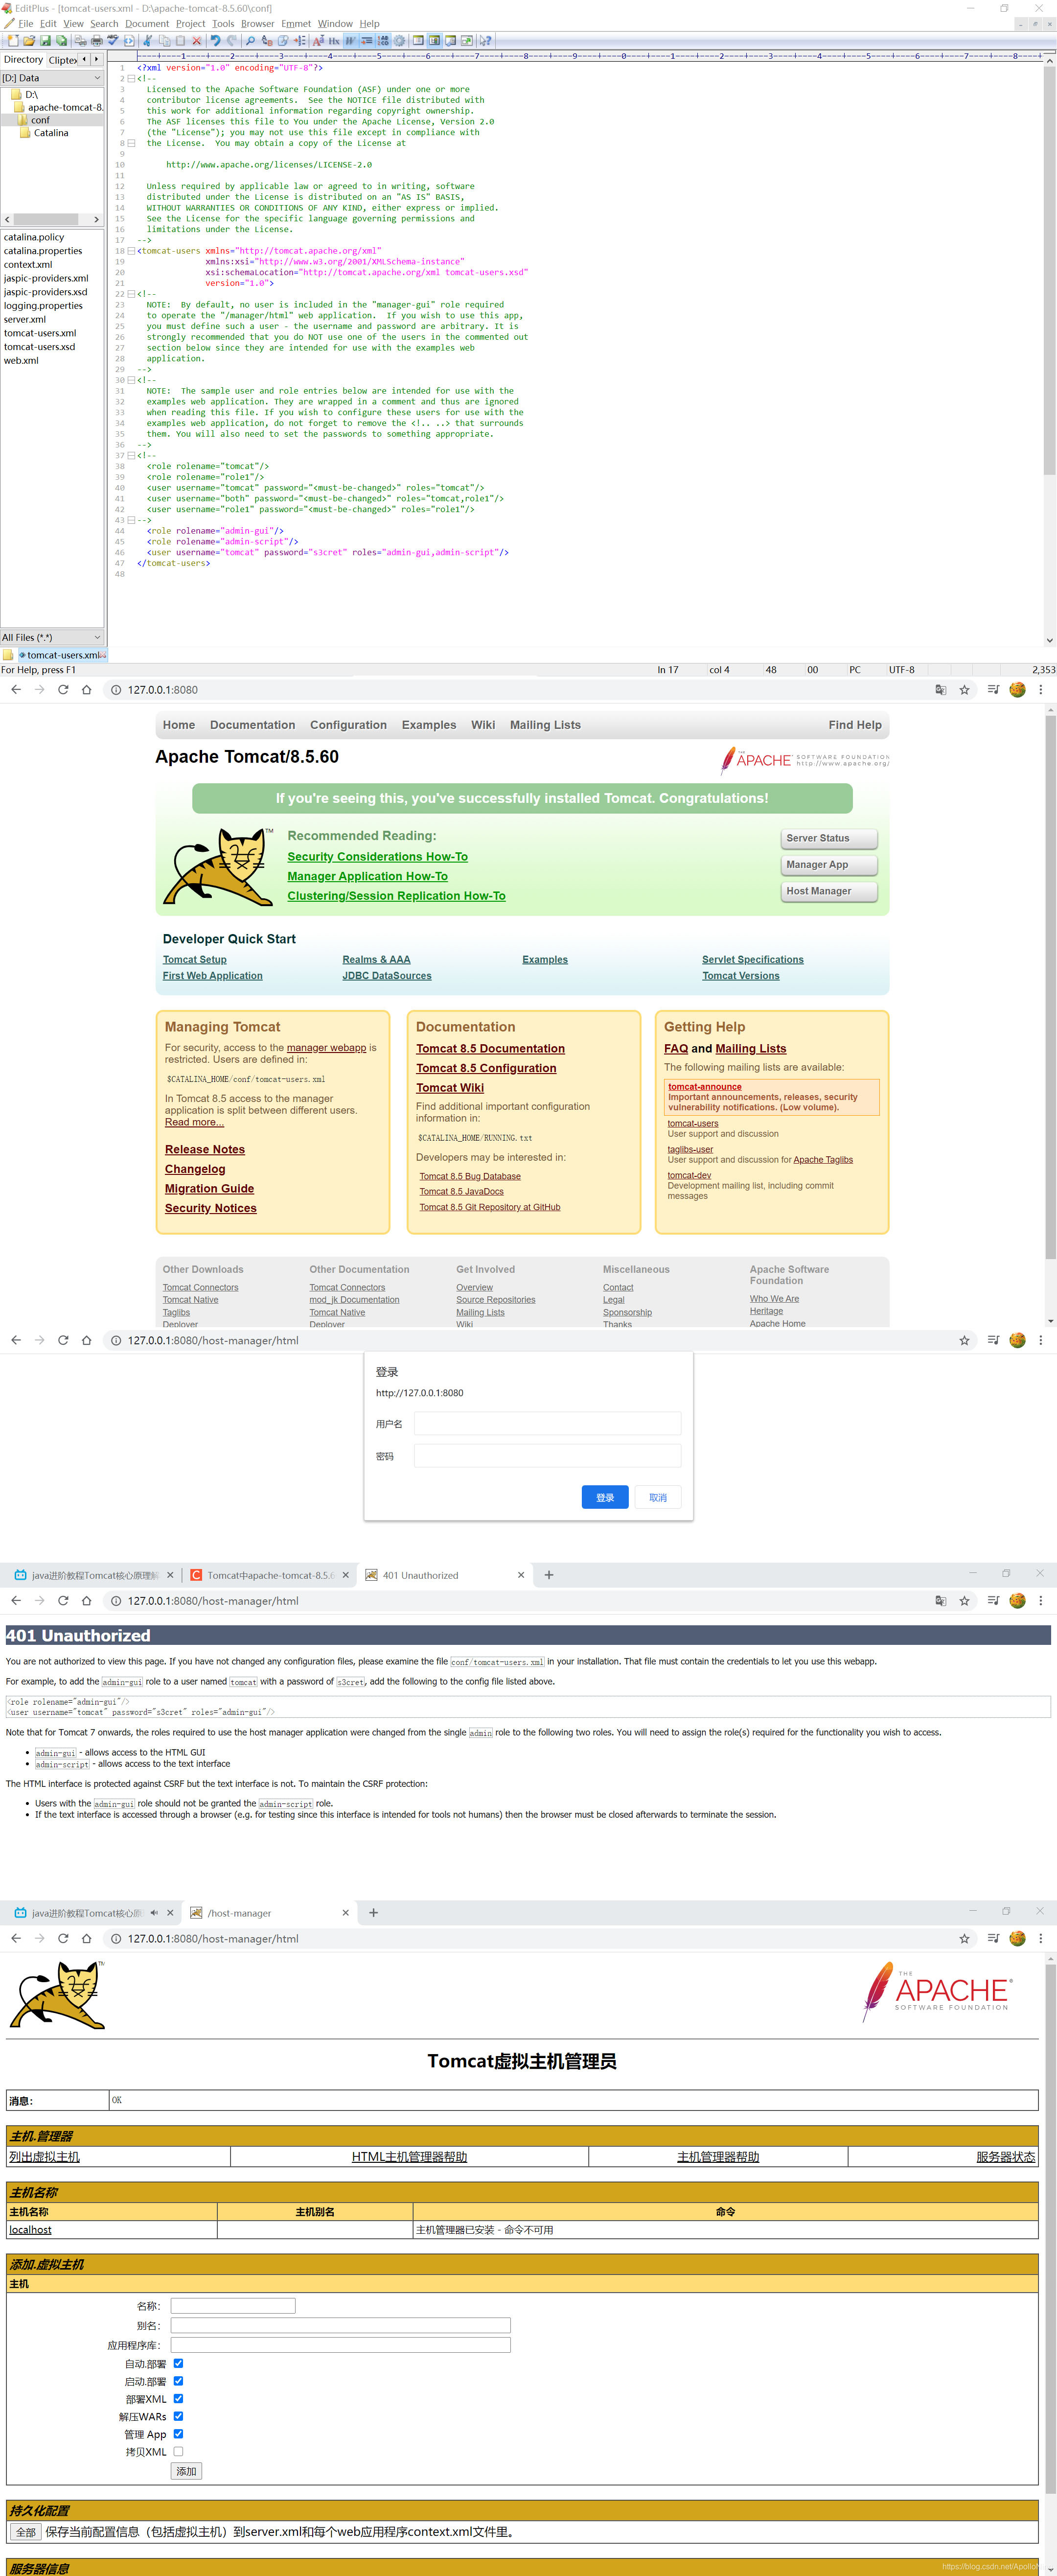Click three-dot menu in the host-manager browser window

(x=1040, y=1938)
